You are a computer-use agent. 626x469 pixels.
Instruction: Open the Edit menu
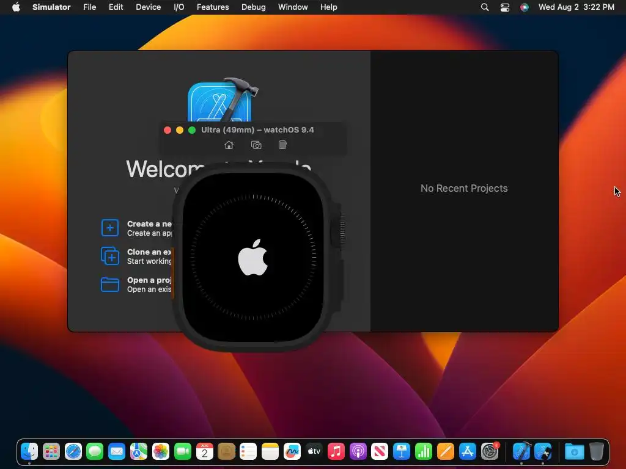pyautogui.click(x=116, y=7)
